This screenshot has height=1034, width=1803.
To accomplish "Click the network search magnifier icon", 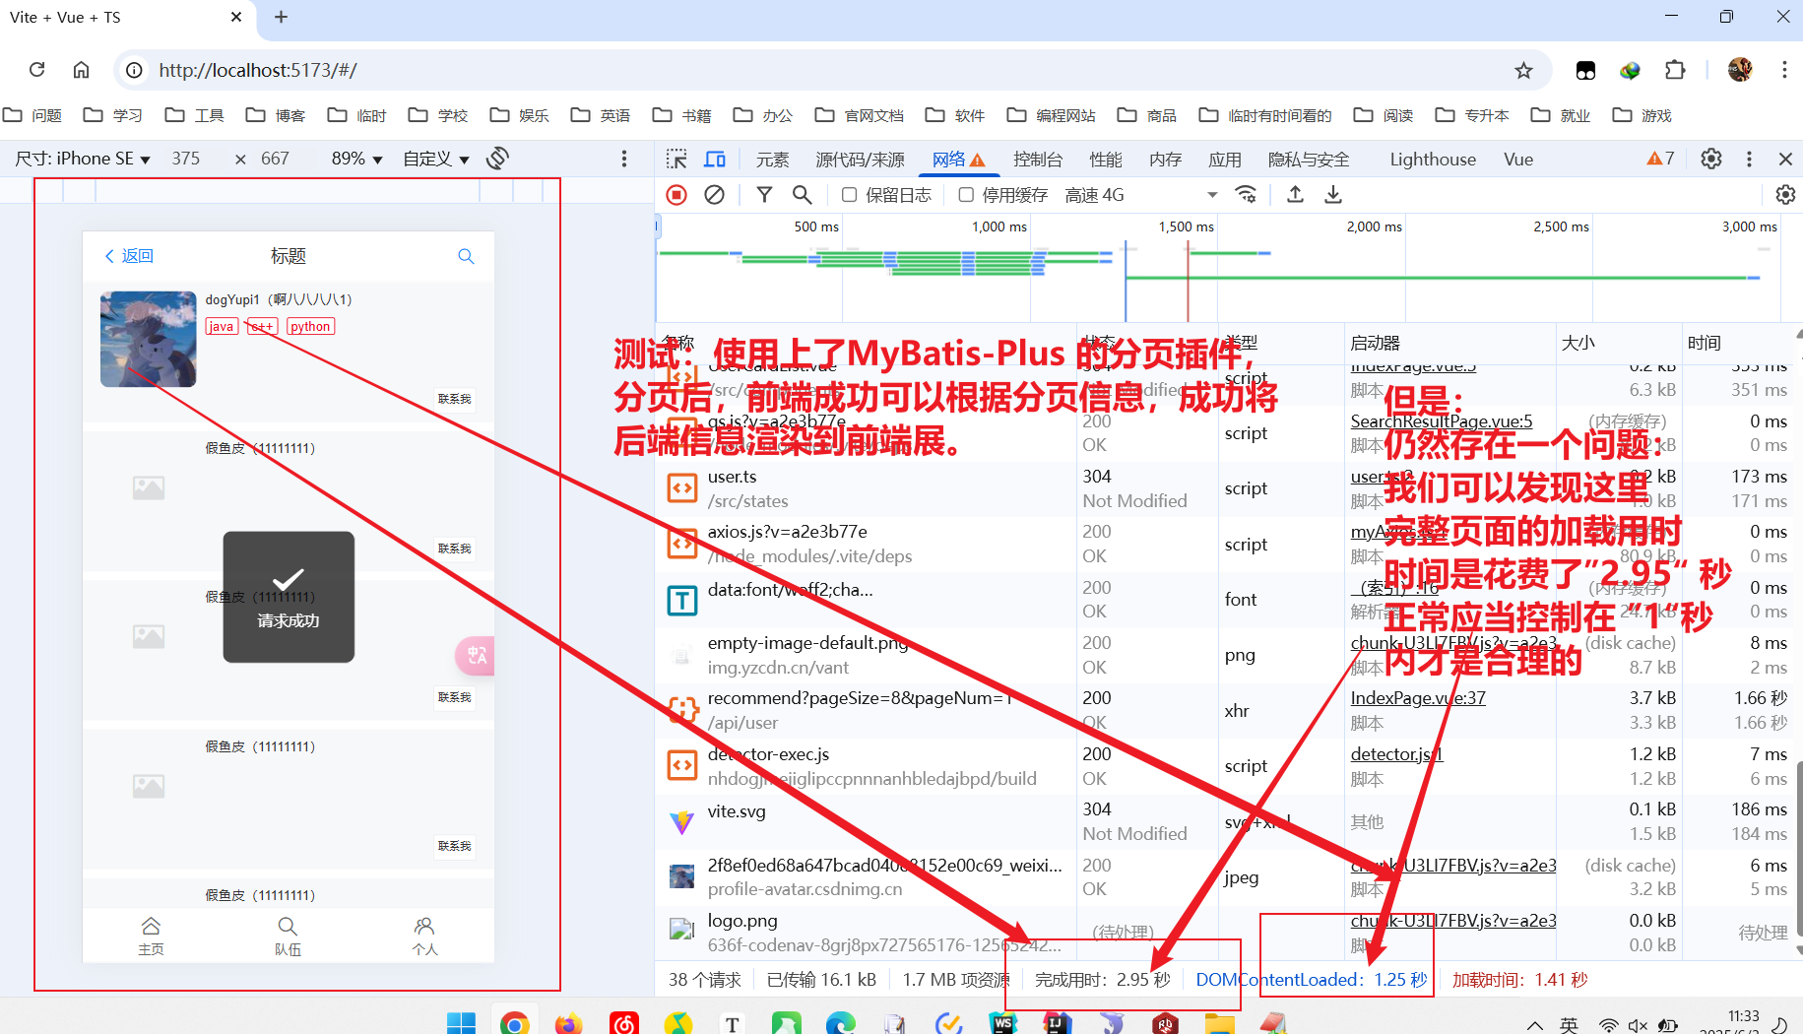I will [x=803, y=195].
